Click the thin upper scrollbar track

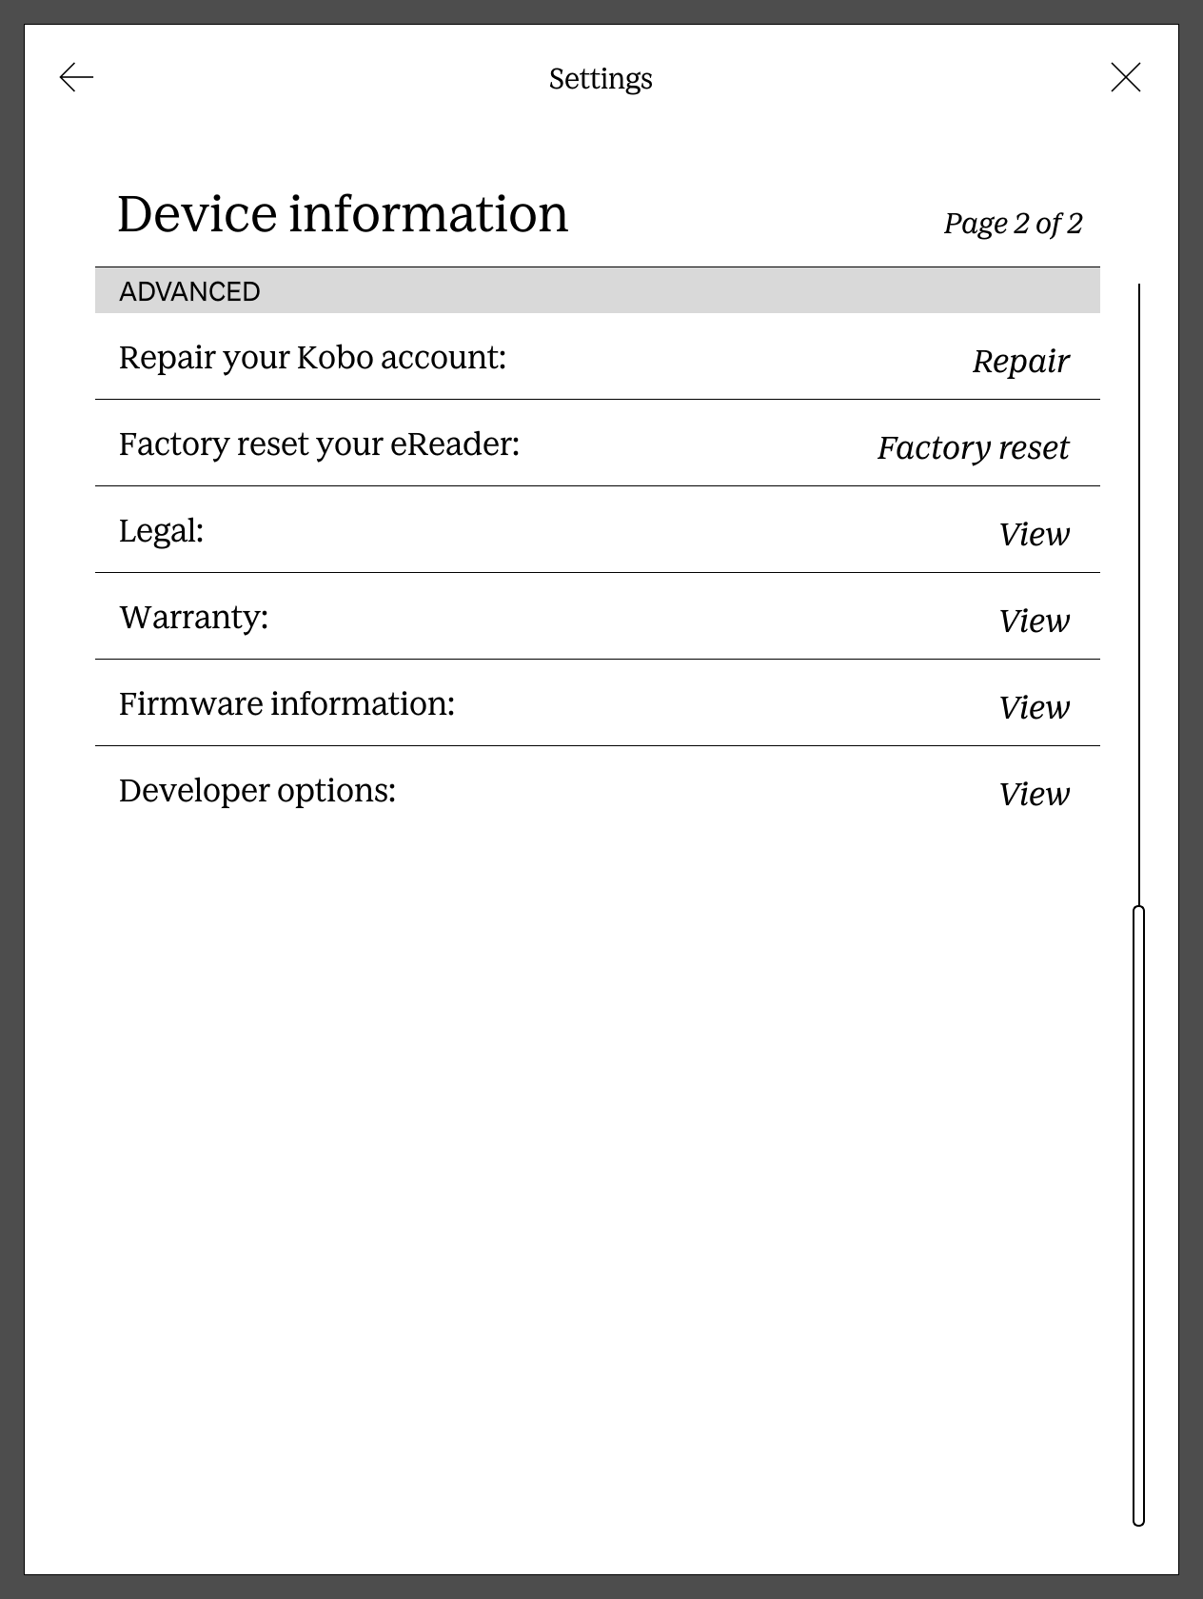click(1138, 590)
